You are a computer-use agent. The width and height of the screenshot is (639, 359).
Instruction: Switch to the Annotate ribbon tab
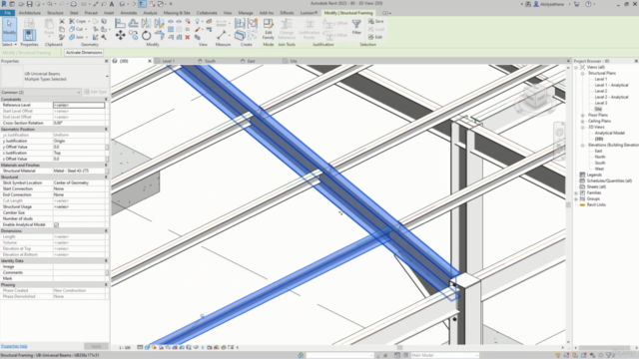pyautogui.click(x=129, y=13)
